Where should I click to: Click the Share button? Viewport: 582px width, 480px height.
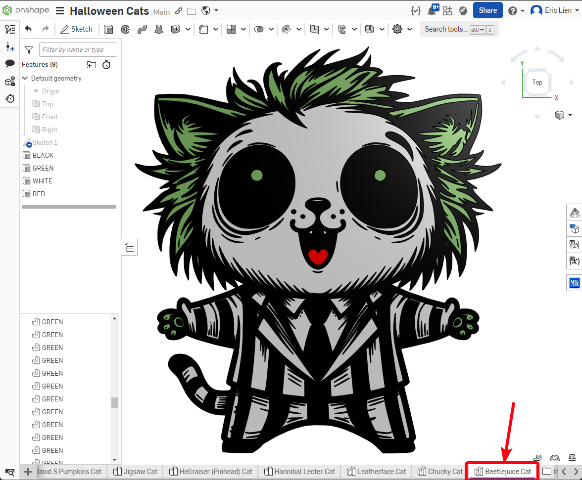pos(488,10)
